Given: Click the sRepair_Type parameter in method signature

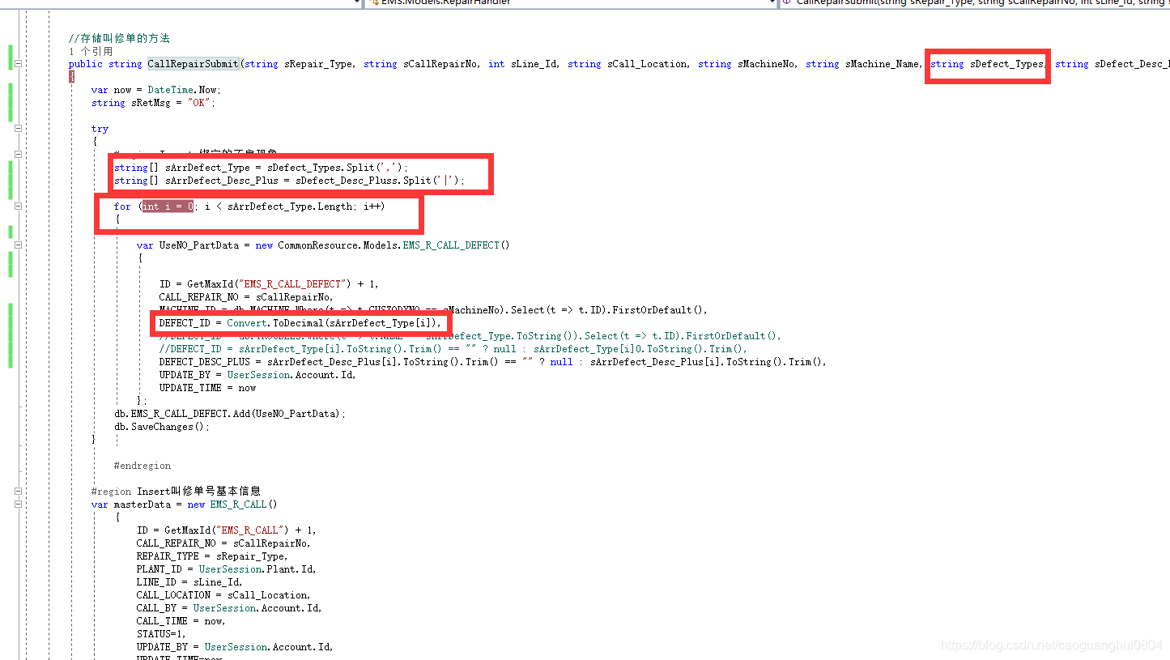Looking at the screenshot, I should tap(318, 64).
